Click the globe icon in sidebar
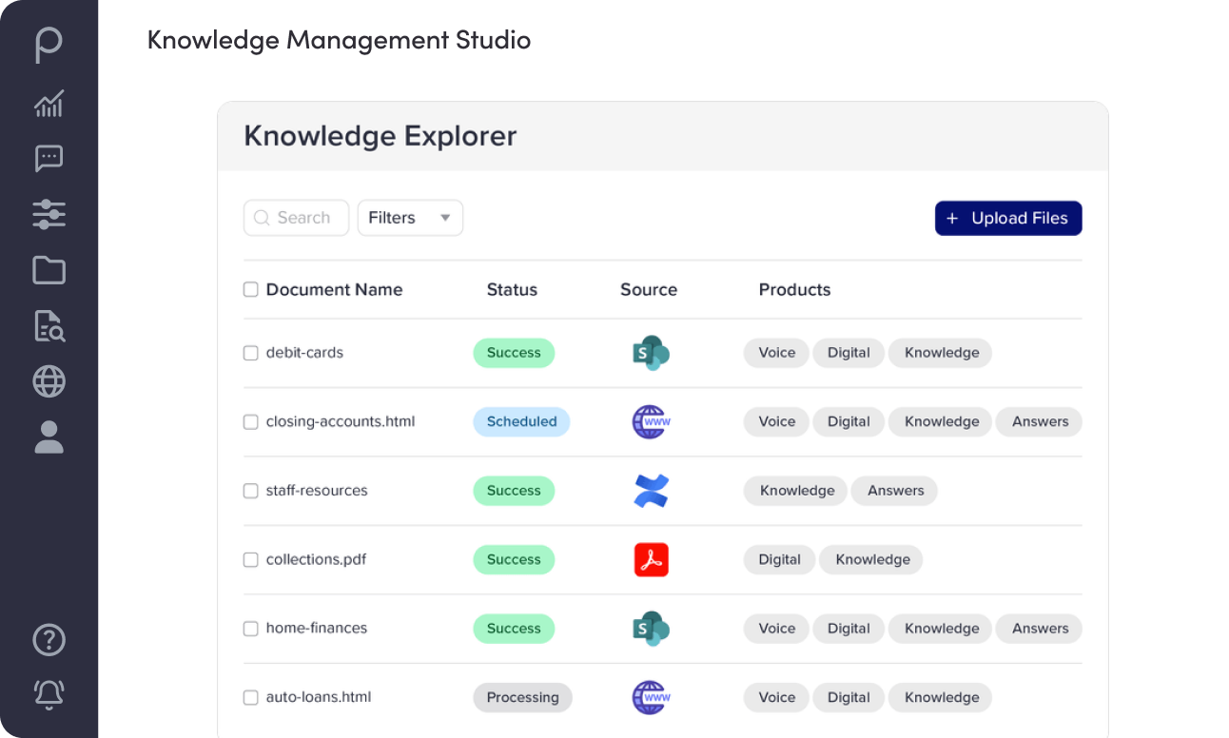Image resolution: width=1229 pixels, height=738 pixels. [49, 381]
